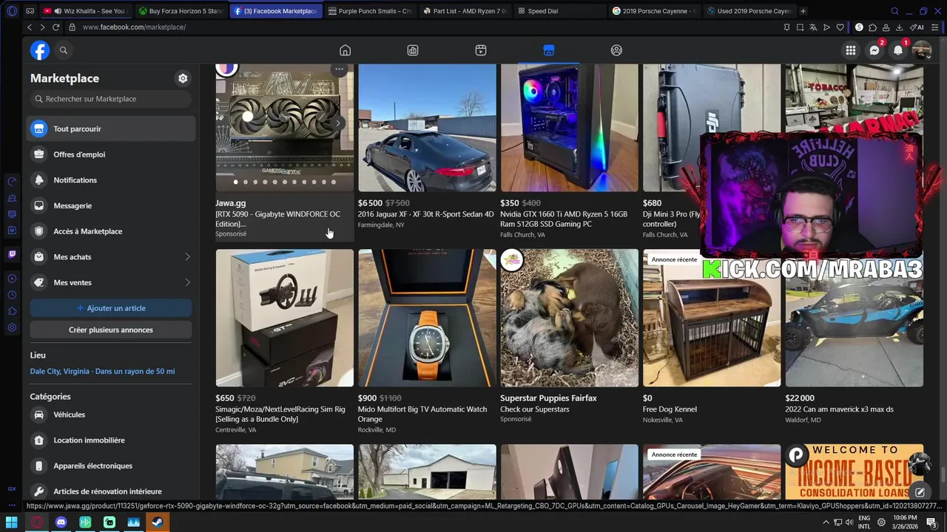Switch to Speed Dial tab
Screen dimensions: 947x532
559,11
